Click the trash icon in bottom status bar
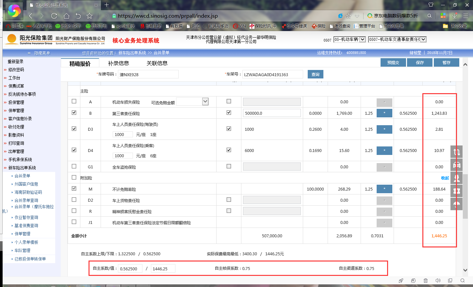Screen dimensions: 473x287 point(425,280)
